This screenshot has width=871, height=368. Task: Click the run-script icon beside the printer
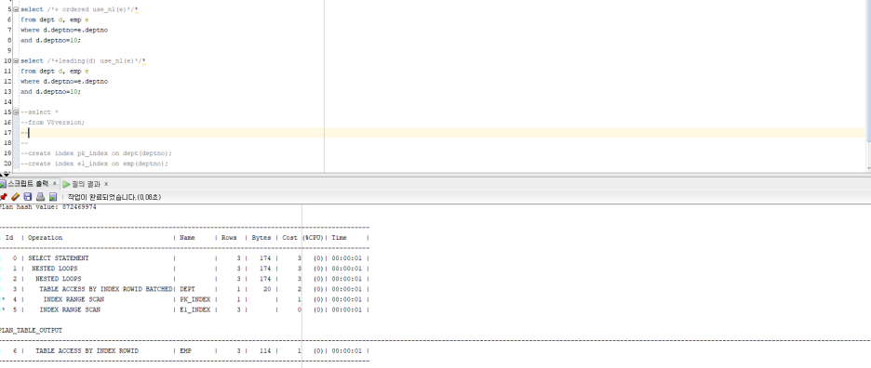(x=53, y=197)
